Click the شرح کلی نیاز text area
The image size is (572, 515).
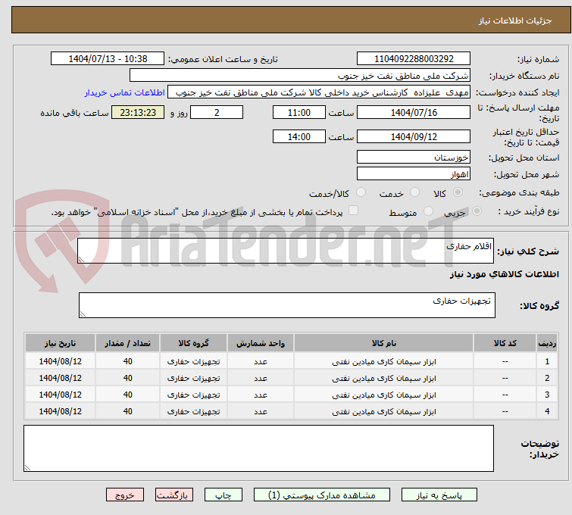286,251
